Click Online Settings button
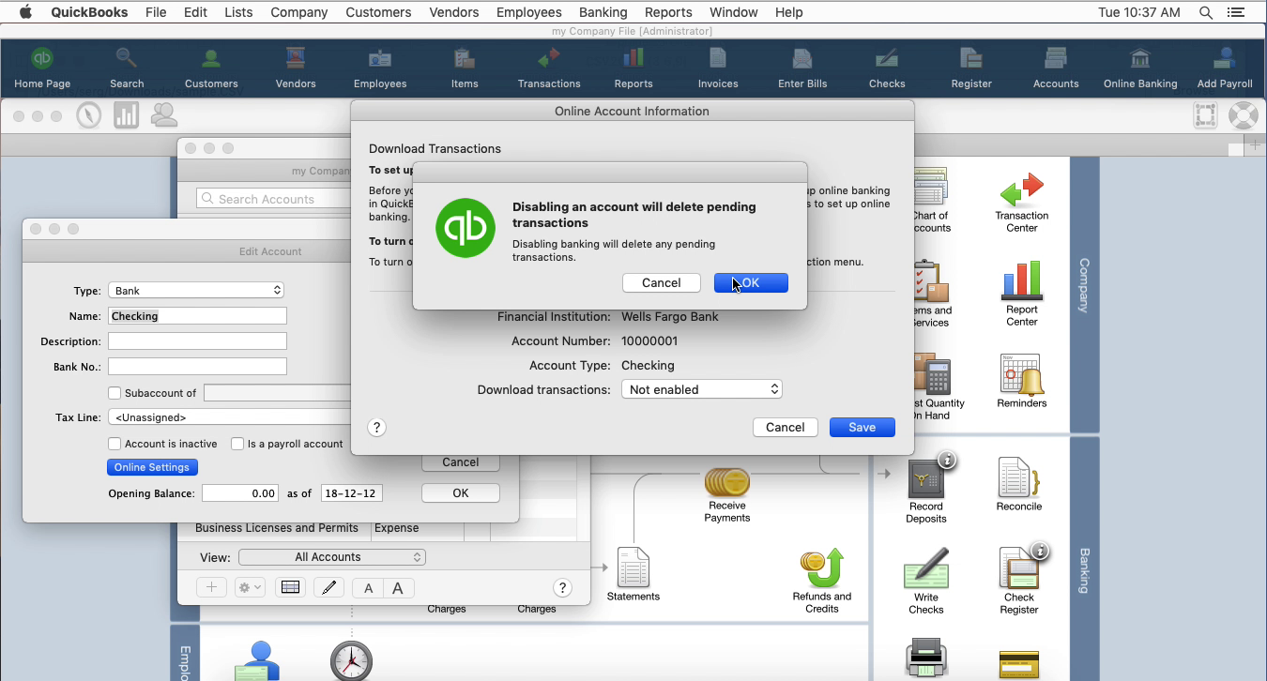Image resolution: width=1267 pixels, height=681 pixels. (152, 467)
